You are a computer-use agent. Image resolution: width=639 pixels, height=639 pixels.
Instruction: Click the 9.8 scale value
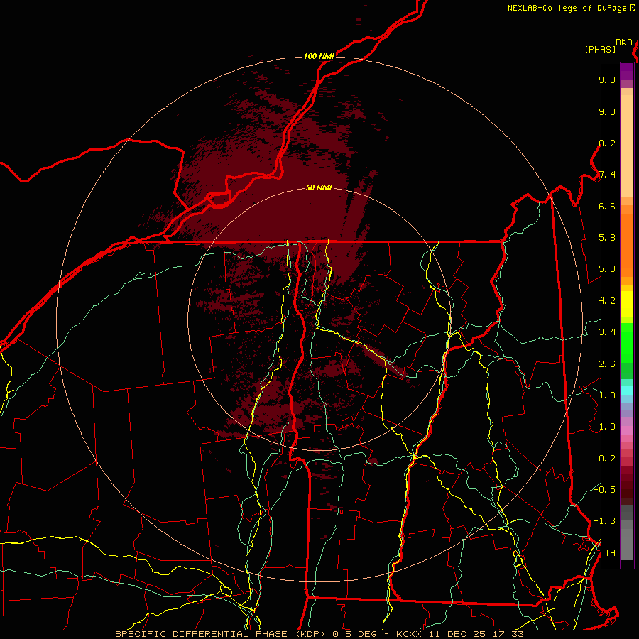(607, 80)
